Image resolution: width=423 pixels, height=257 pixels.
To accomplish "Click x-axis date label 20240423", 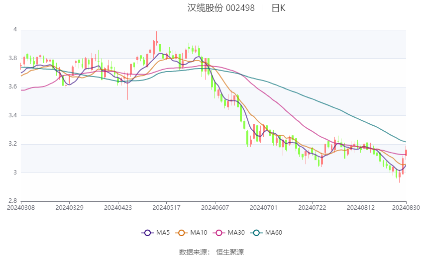I will [x=118, y=208].
